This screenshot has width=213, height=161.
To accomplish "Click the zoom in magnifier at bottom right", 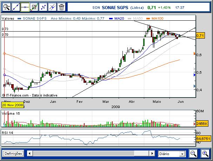I will coord(205,154).
